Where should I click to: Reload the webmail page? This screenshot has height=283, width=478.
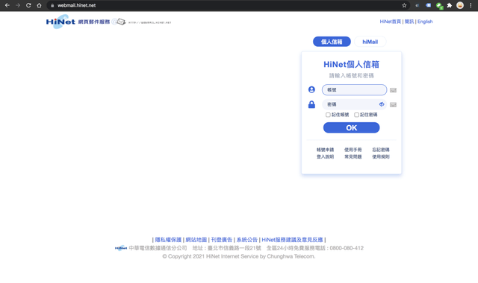(28, 5)
